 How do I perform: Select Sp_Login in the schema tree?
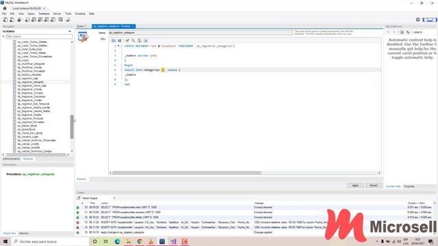click(x=23, y=60)
